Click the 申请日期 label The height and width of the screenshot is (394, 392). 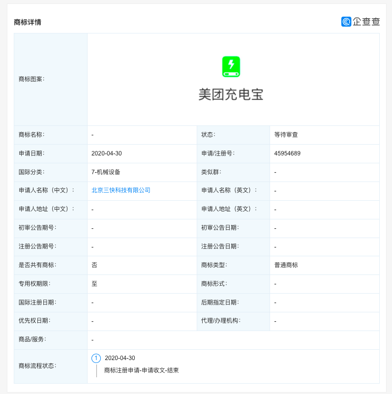click(31, 153)
